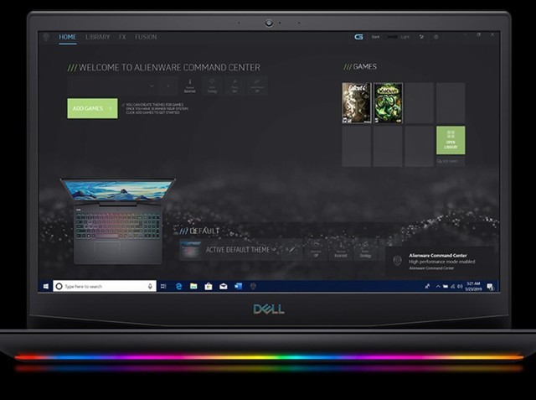Click the Alienware head logo icon
The height and width of the screenshot is (400, 536).
[46, 37]
